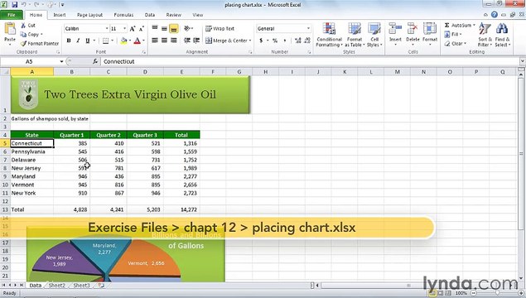Save the workbook with the Save icon

pos(14,5)
